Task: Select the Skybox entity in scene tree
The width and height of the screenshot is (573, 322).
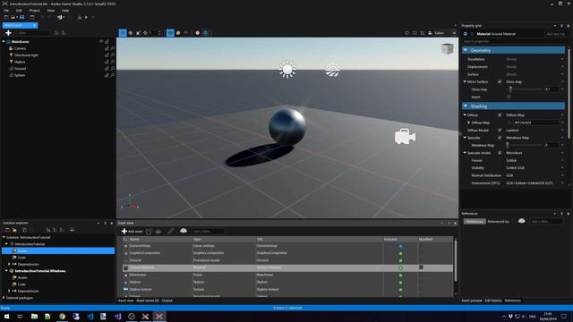Action: (x=20, y=62)
